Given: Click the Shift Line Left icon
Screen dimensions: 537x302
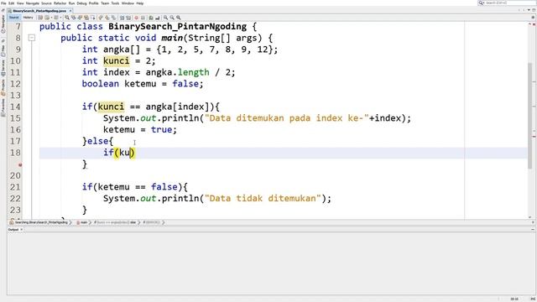Looking at the screenshot, I should point(122,18).
